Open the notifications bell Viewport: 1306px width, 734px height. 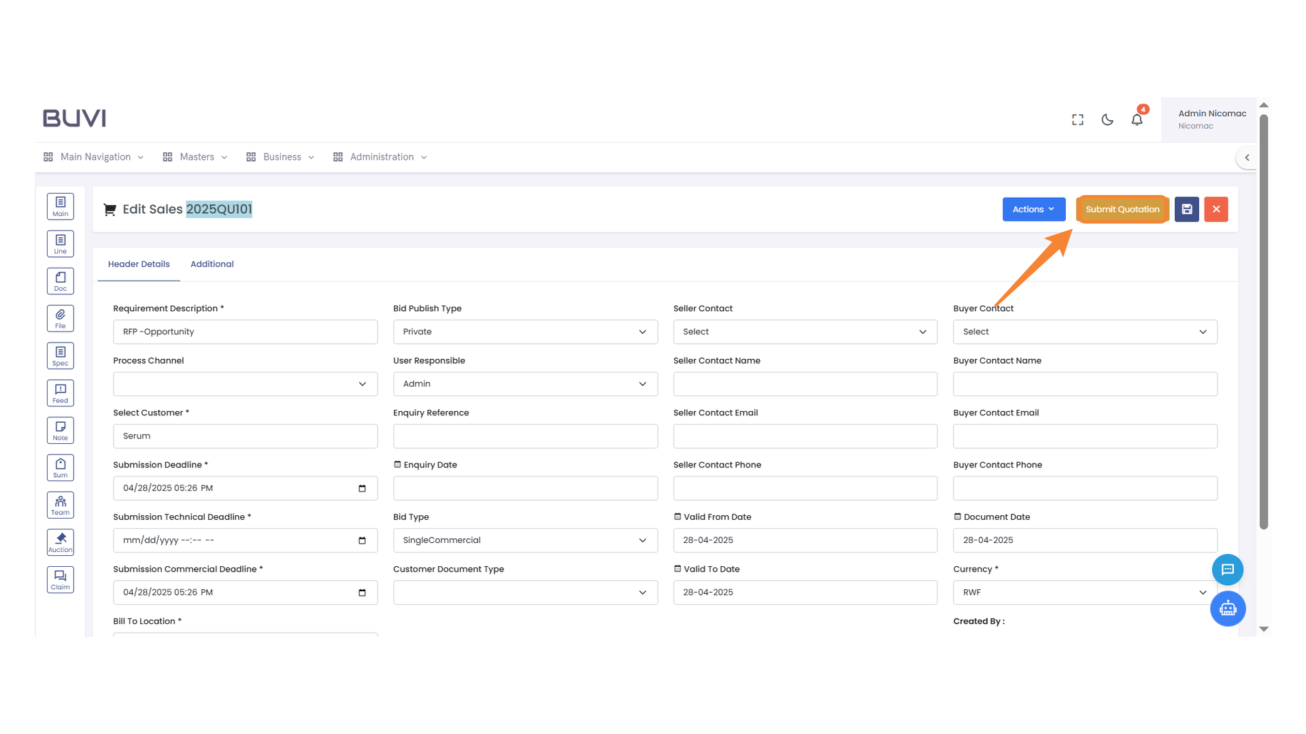(x=1137, y=119)
